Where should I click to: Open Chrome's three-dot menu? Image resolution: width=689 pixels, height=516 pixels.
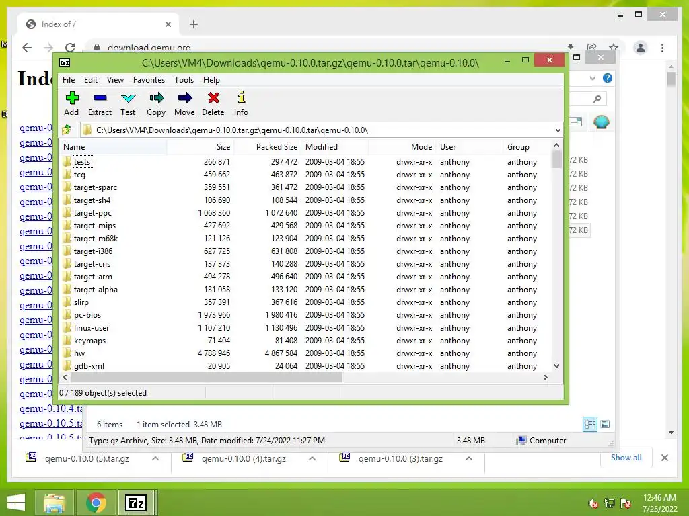(x=662, y=48)
